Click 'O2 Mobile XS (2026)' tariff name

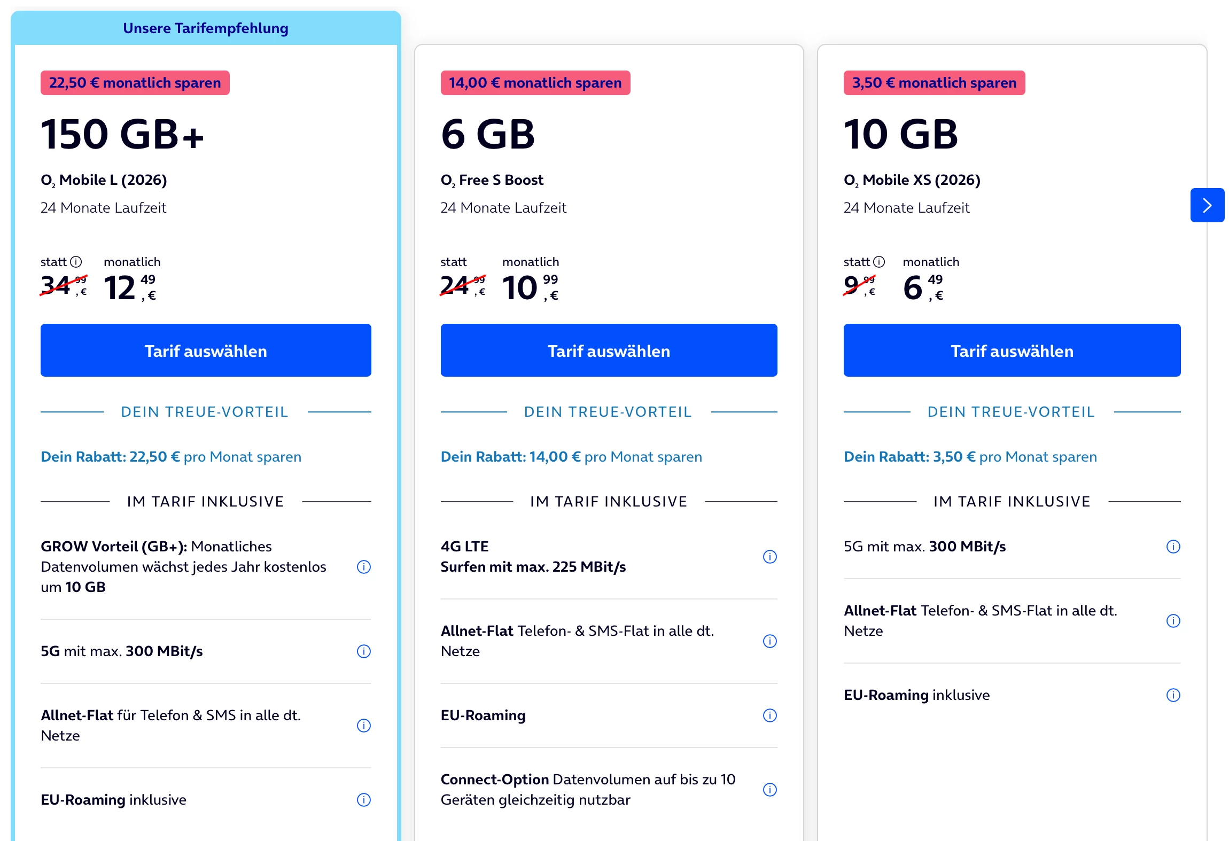click(x=912, y=180)
